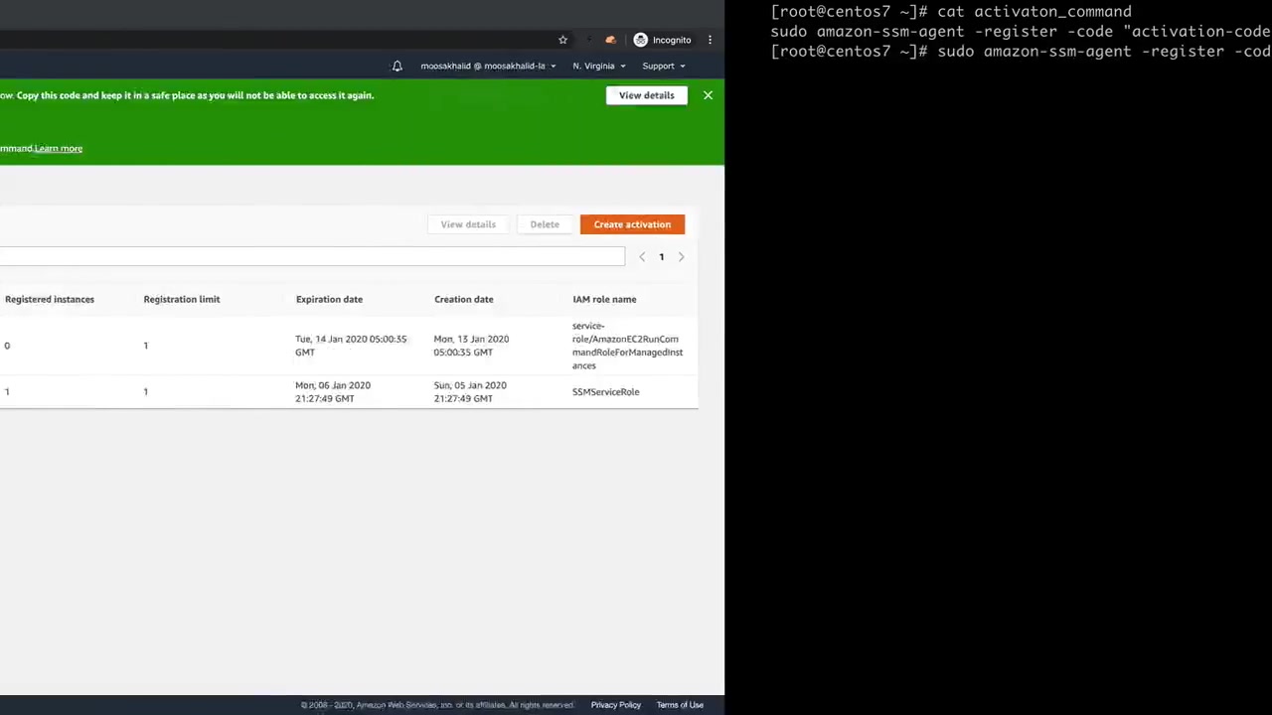Sort by IAM role name column
The image size is (1272, 715).
pyautogui.click(x=604, y=299)
